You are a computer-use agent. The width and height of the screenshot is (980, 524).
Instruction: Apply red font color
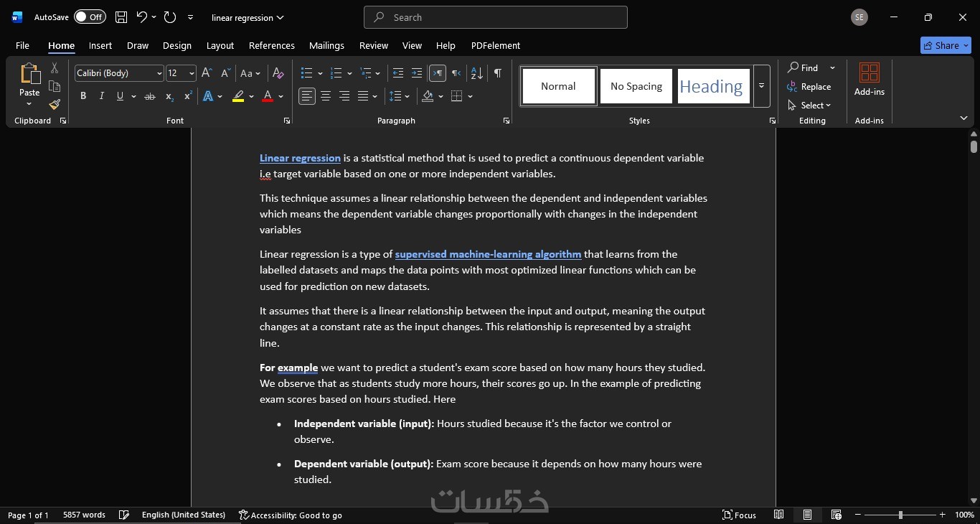point(268,96)
